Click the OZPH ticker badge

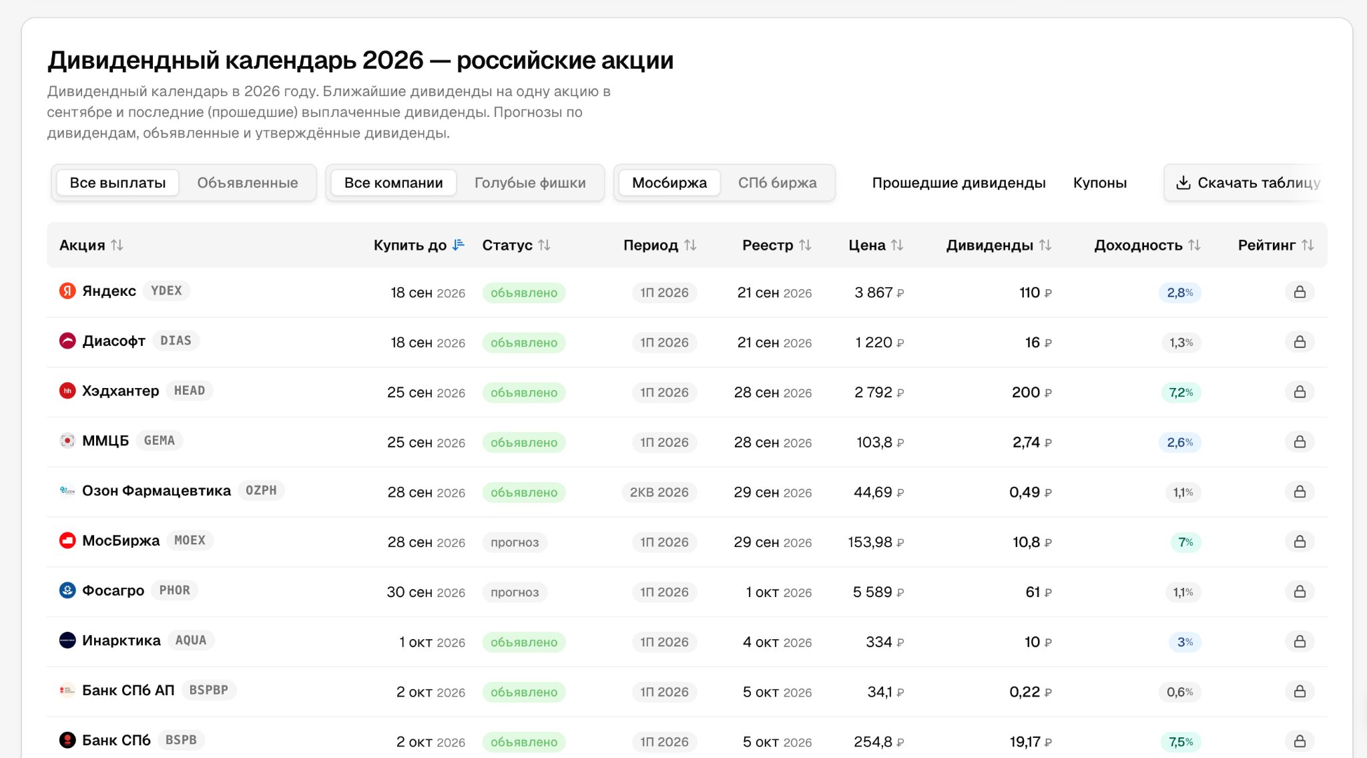pyautogui.click(x=261, y=490)
